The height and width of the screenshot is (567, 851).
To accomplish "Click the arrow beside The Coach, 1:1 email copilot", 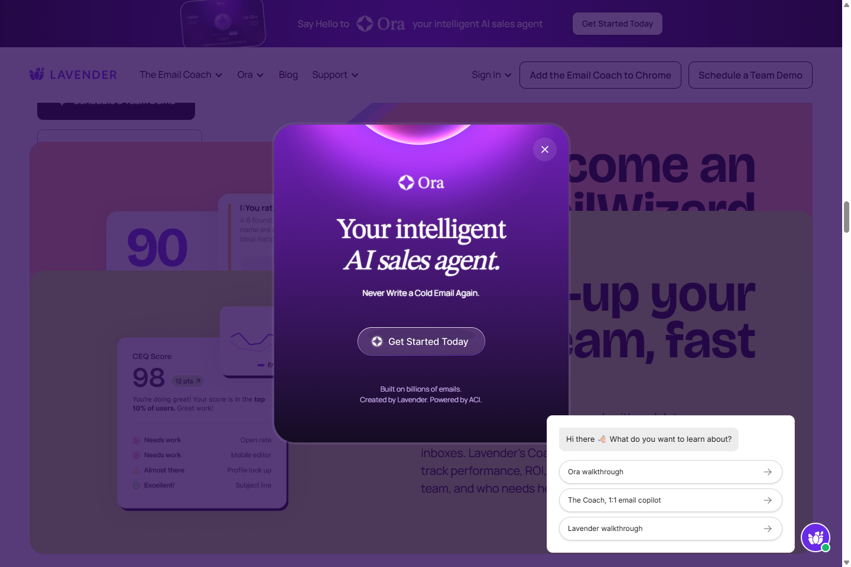I will coord(768,500).
